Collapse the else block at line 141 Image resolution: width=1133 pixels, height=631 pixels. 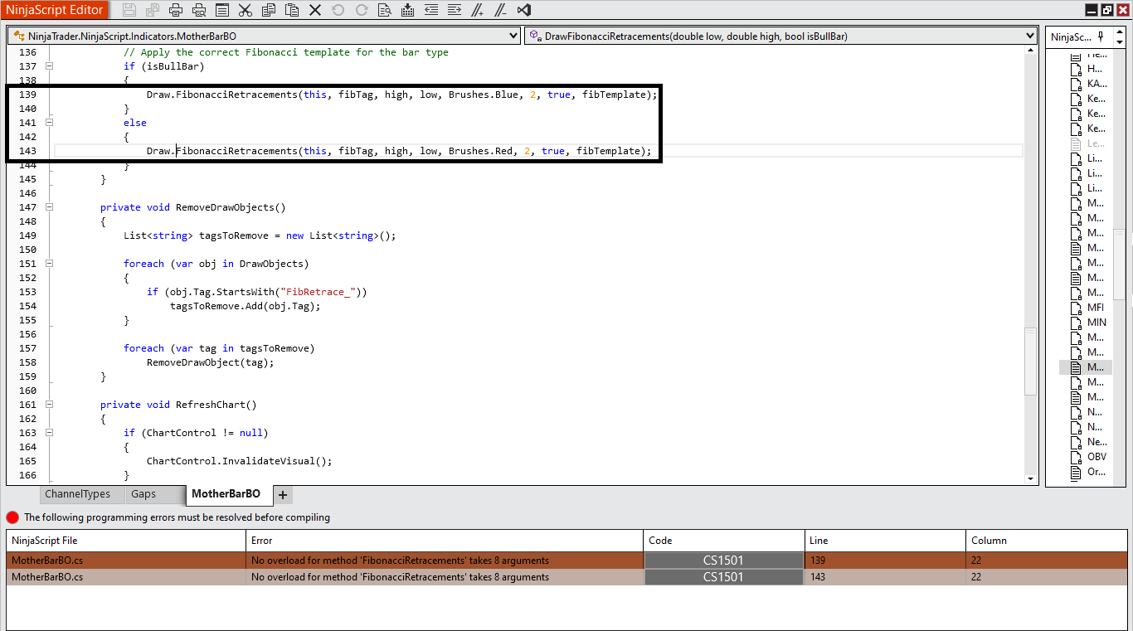tap(49, 123)
